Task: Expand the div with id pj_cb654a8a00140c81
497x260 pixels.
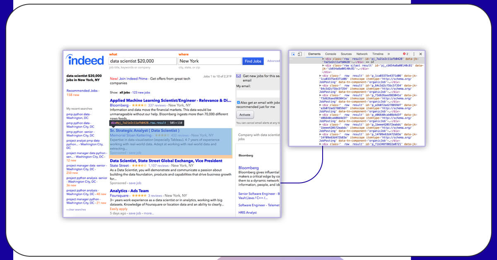Action: pyautogui.click(x=323, y=65)
